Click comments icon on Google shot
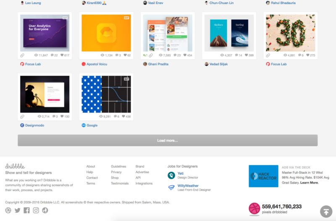The width and height of the screenshot is (336, 221). tap(114, 116)
